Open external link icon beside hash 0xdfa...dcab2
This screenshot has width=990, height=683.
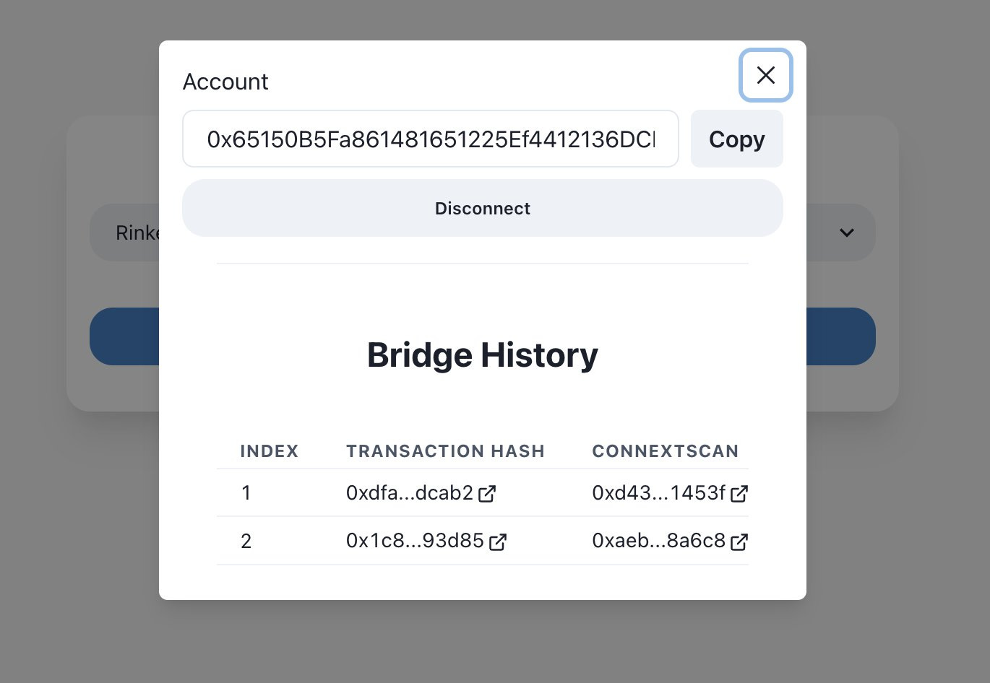coord(487,493)
